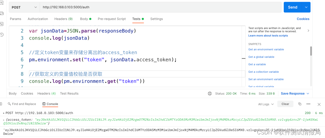Open Find and Replace panel

tap(22, 104)
